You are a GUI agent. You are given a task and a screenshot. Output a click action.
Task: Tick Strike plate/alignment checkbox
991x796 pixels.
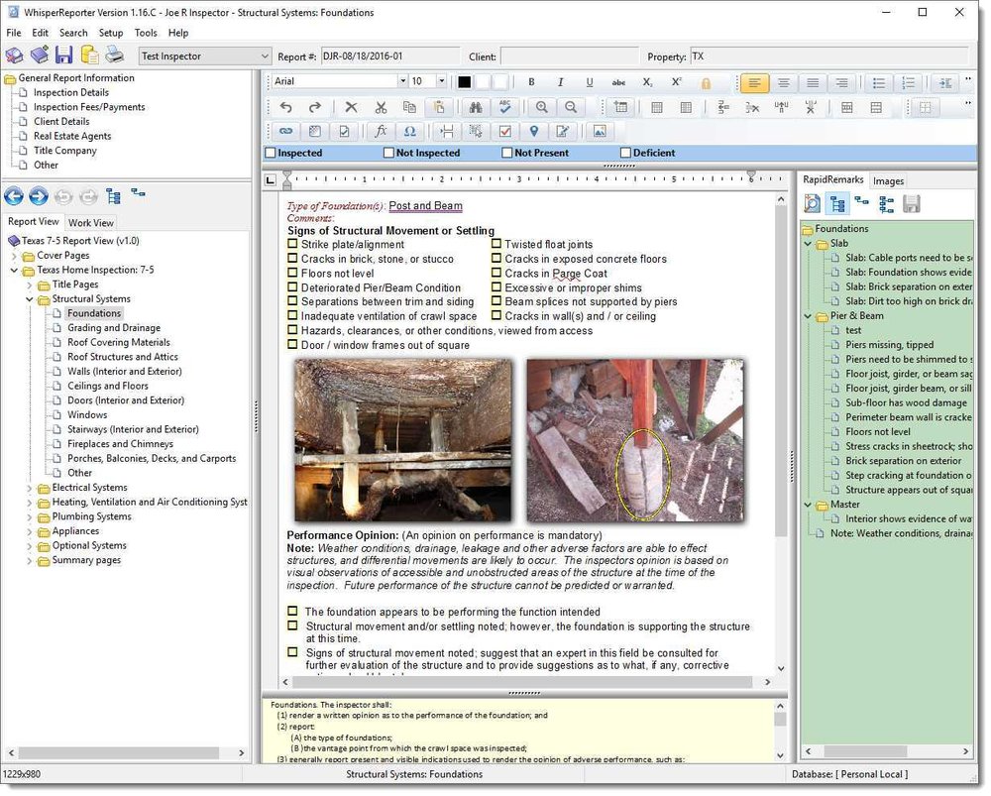[292, 244]
